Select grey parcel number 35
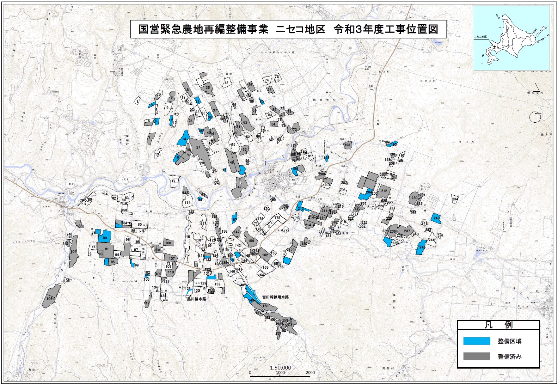558x385 pixels. coord(207,88)
